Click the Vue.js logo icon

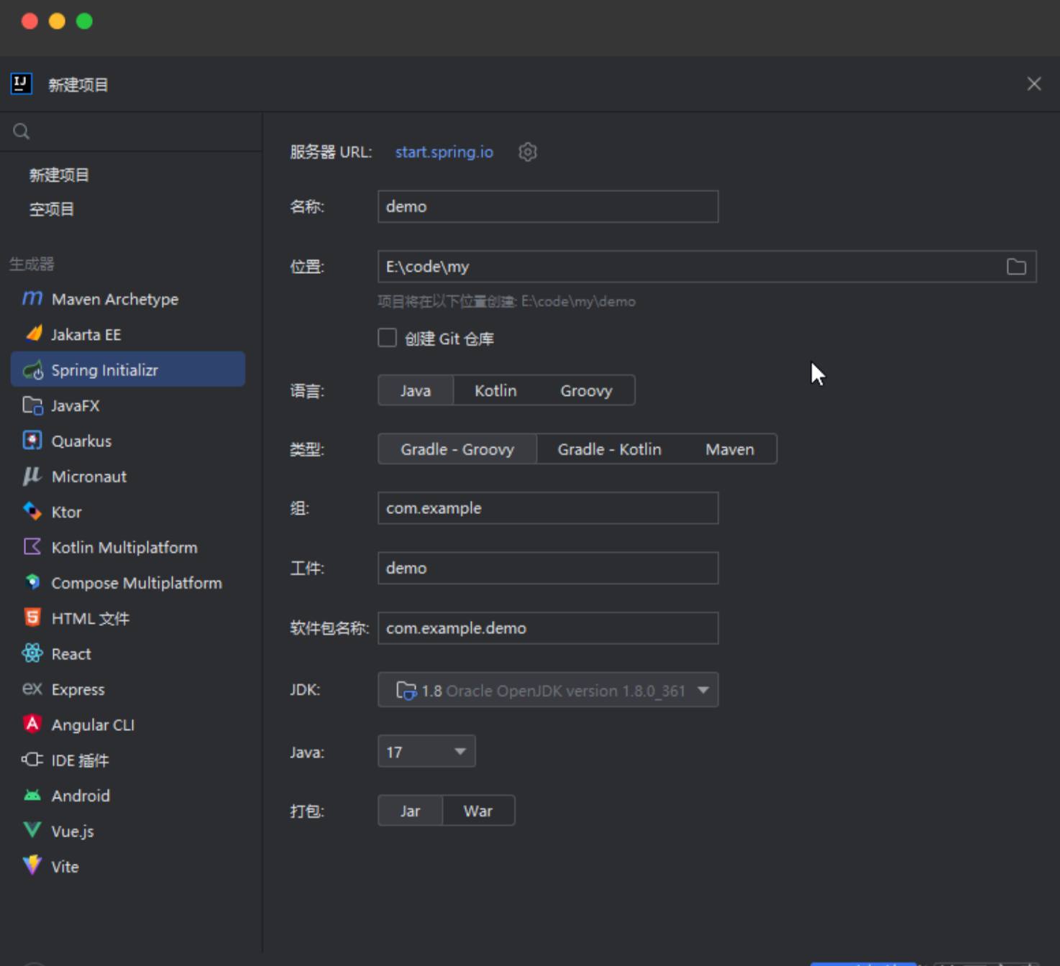click(x=32, y=830)
